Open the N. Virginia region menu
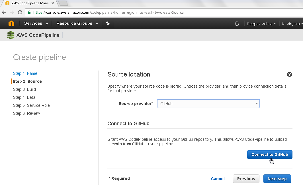The height and width of the screenshot is (189, 303). [x=292, y=24]
